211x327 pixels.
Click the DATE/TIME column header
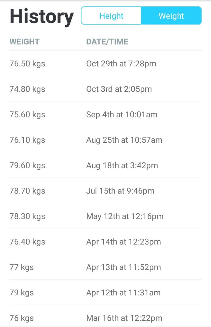pos(107,42)
